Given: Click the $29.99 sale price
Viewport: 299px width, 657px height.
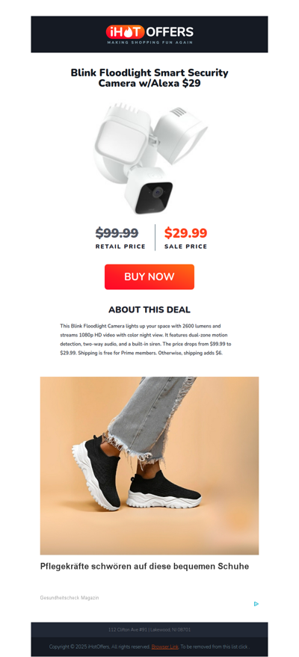Looking at the screenshot, I should 185,233.
